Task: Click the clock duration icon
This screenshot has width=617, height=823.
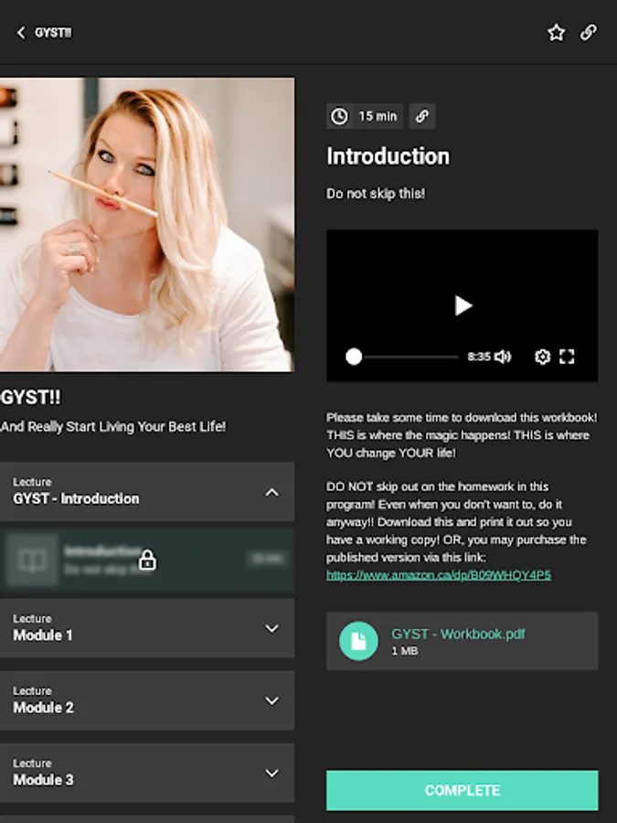Action: coord(339,116)
